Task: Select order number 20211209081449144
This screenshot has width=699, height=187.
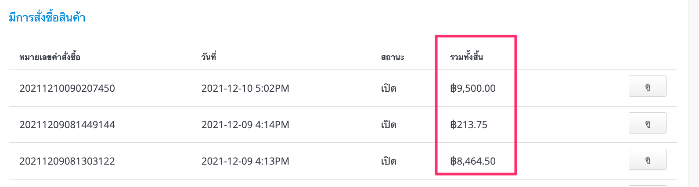Action: coord(67,125)
